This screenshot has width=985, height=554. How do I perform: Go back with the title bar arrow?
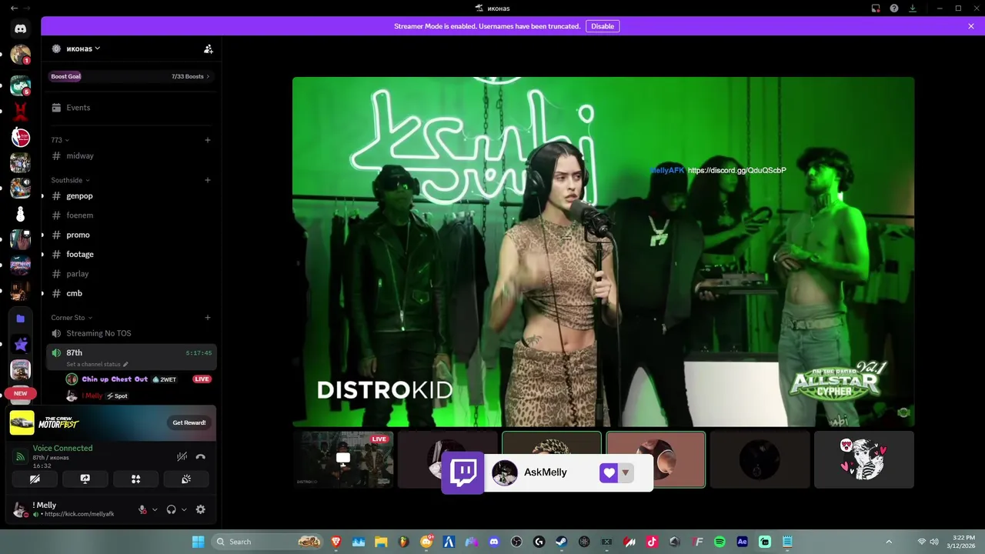14,8
